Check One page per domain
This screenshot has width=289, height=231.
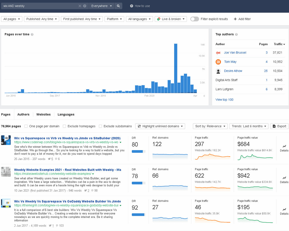point(26,126)
